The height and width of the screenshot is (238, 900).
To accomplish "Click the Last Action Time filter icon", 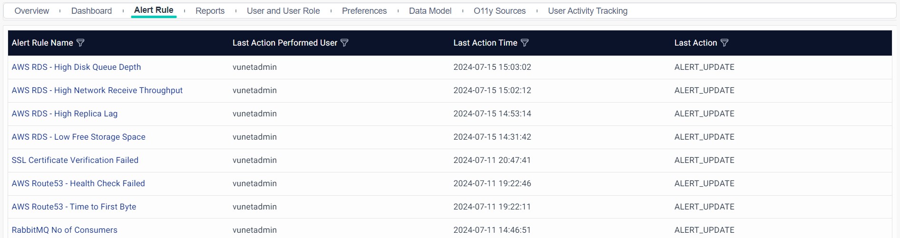I will click(525, 43).
